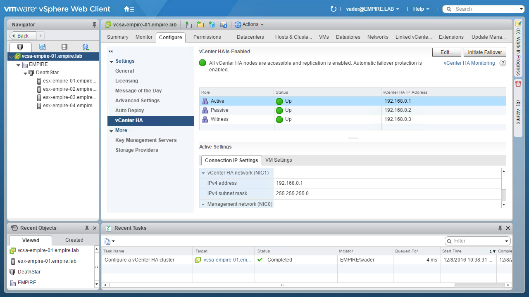Screen dimensions: 529x297
Task: Click the Active node role icon
Action: click(x=205, y=101)
